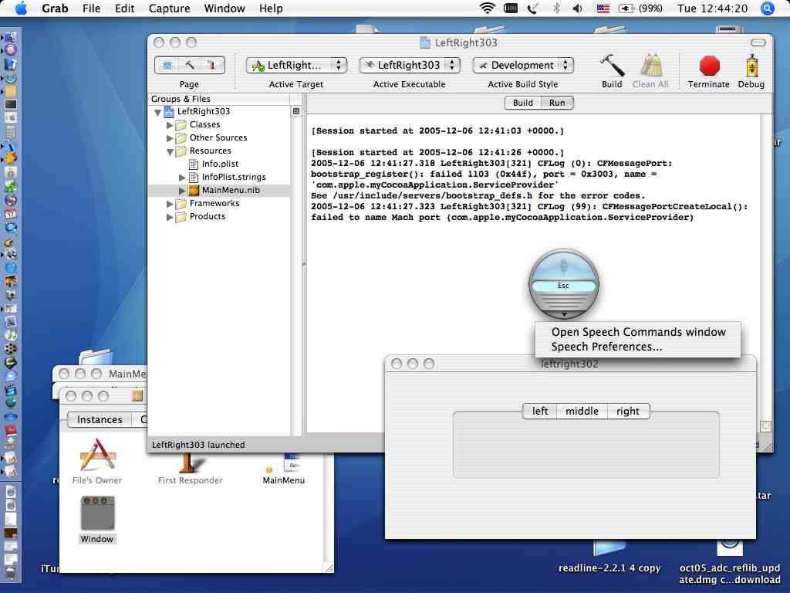Select MainMenu.nib file row
The height and width of the screenshot is (593, 790).
click(220, 190)
